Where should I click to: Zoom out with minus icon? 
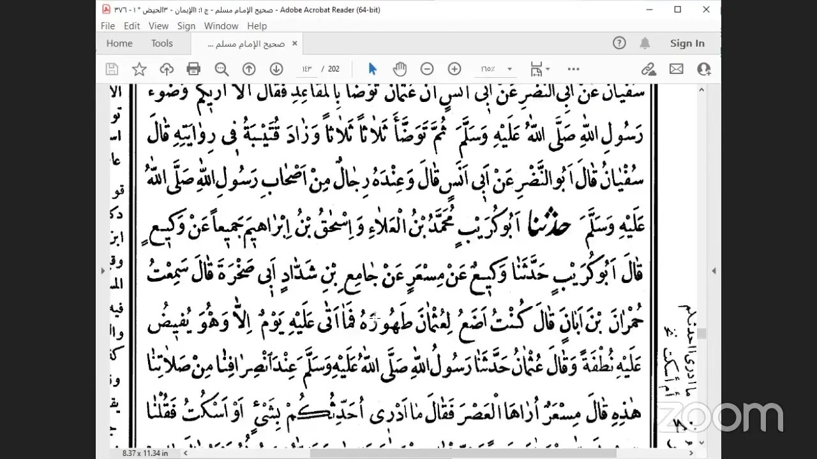[427, 69]
